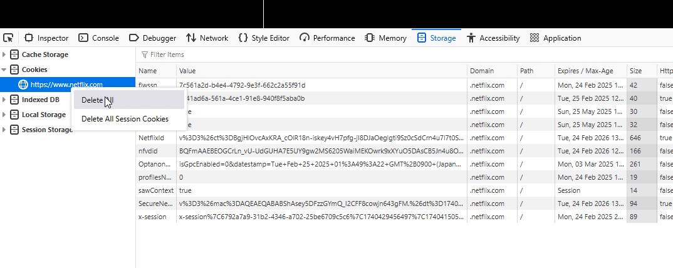Screen dimensions: 673x268
Task: Switch to the Application tab
Action: tap(555, 38)
